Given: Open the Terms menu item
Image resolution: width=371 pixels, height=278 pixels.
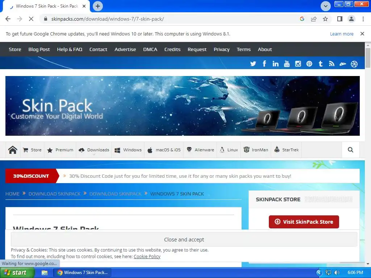Looking at the screenshot, I should point(243,49).
